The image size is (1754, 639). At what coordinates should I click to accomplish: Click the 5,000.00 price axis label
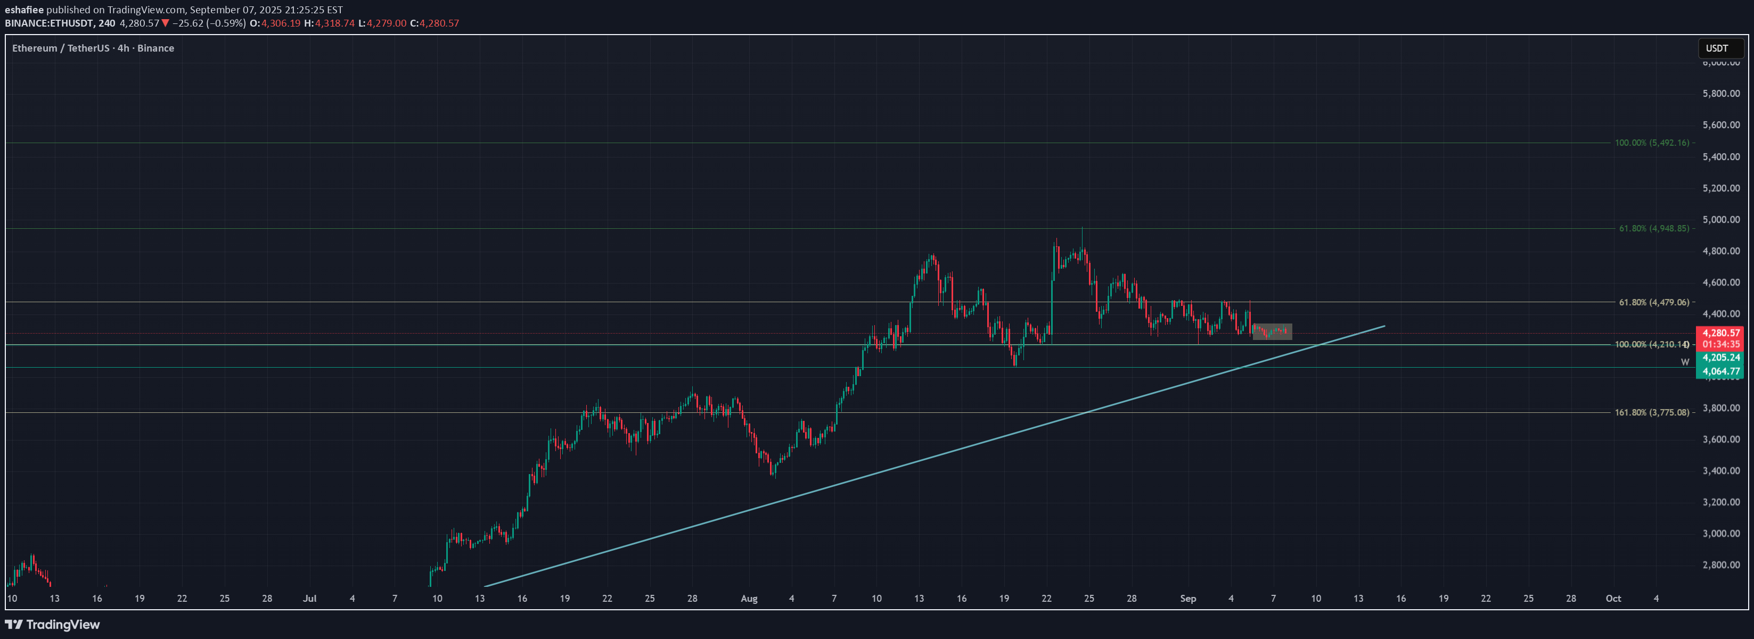click(x=1722, y=220)
